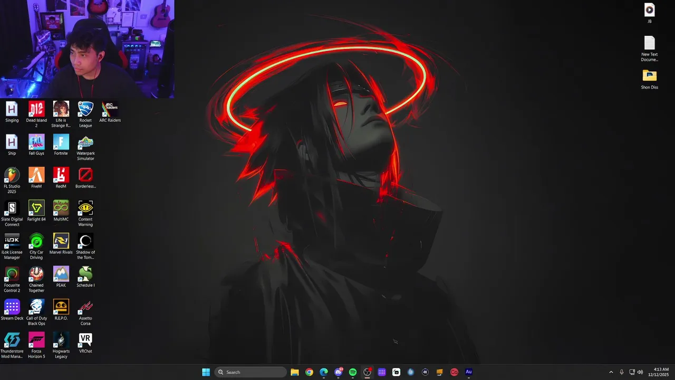Select the Forza Horizon 5 shortcut
The image size is (675, 380).
point(36,346)
